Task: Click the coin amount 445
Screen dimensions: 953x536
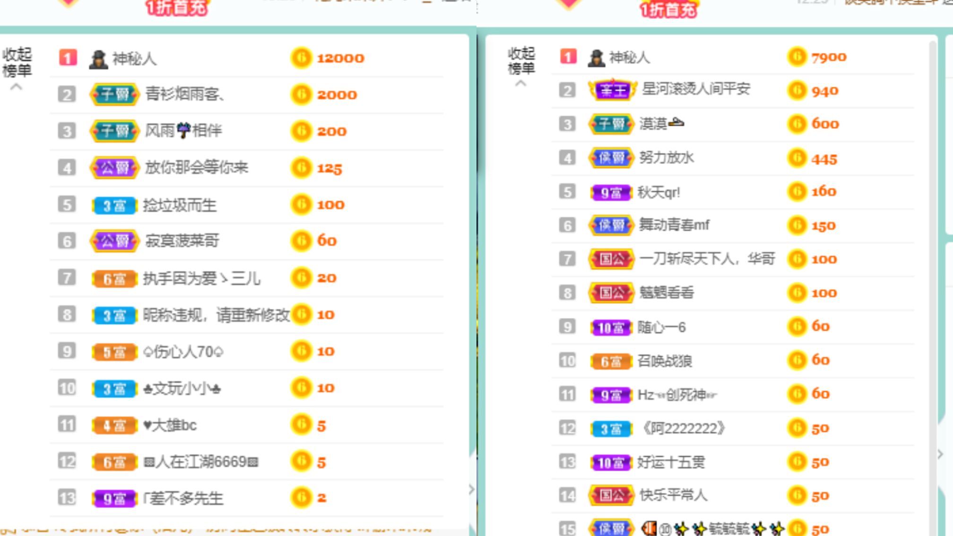Action: tap(824, 159)
